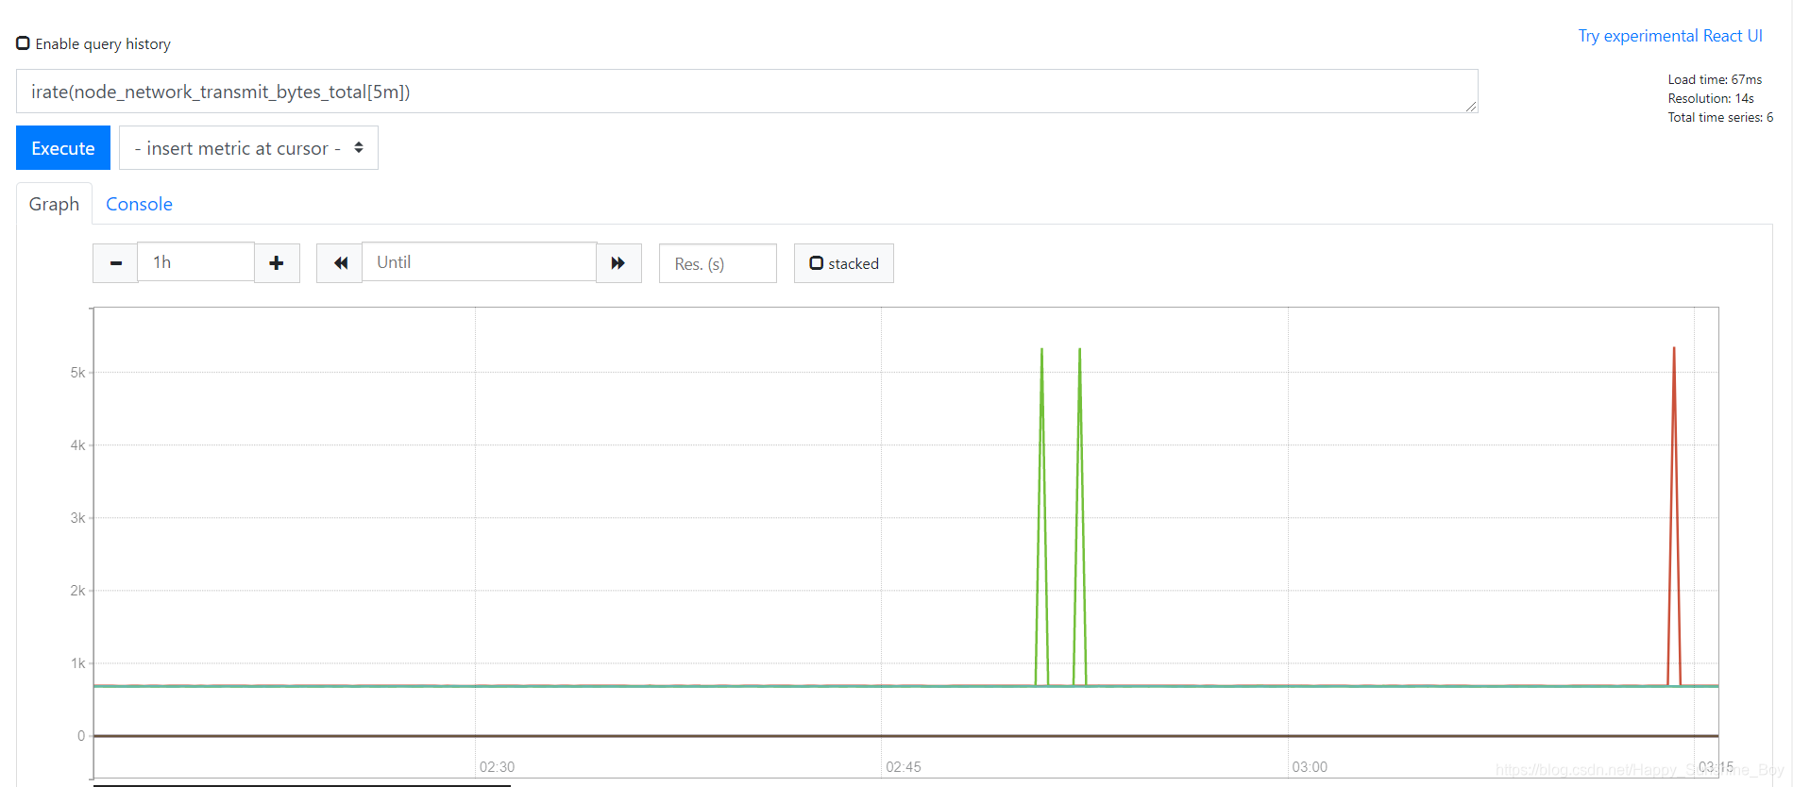
Task: Focus the PromQL expression input field
Action: click(x=747, y=92)
